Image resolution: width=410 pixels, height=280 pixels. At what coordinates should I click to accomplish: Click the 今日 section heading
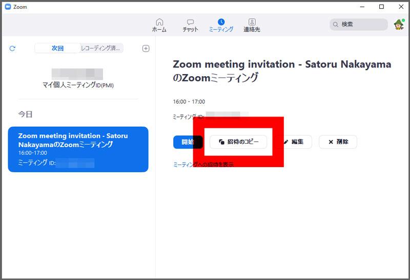coord(25,114)
